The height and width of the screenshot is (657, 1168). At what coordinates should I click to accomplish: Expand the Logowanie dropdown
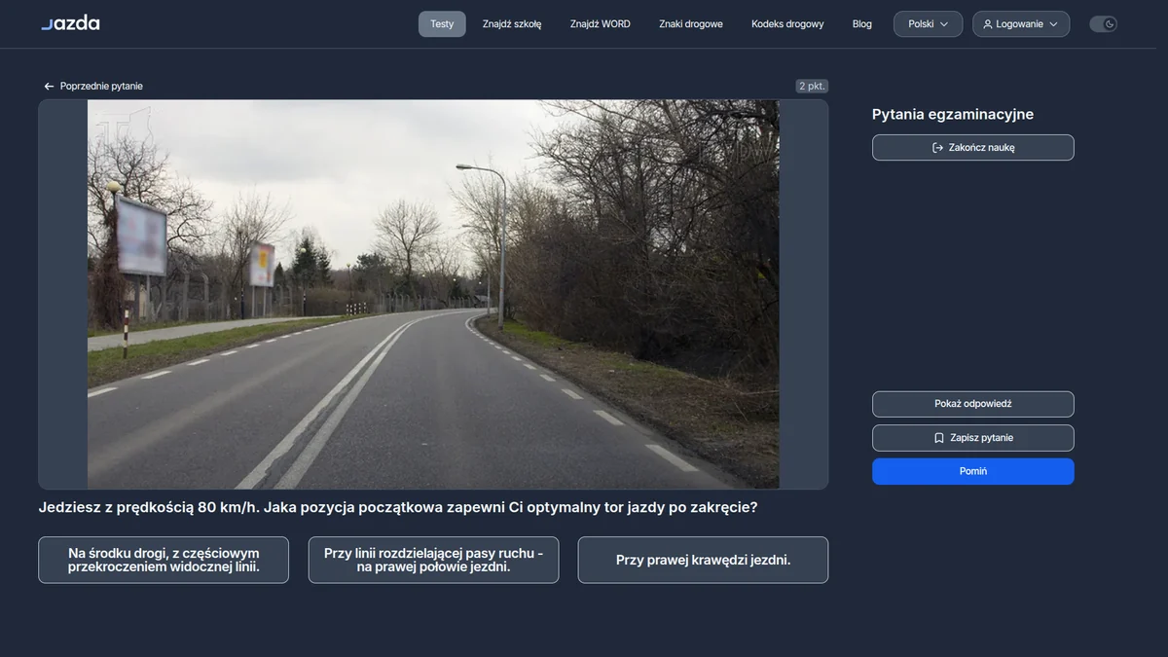click(1021, 24)
